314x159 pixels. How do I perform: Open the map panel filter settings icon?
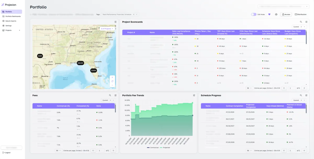(115, 22)
